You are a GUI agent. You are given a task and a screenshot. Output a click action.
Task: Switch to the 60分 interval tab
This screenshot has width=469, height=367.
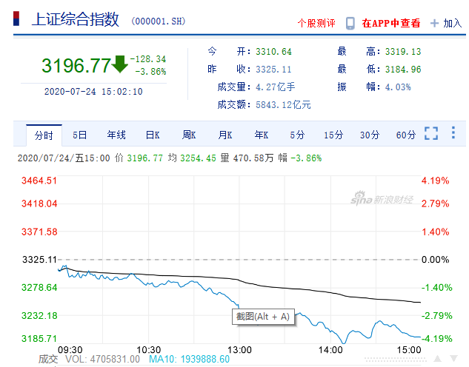click(x=406, y=135)
